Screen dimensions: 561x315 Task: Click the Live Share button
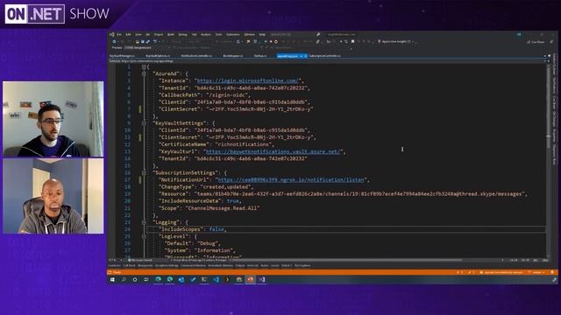[536, 42]
